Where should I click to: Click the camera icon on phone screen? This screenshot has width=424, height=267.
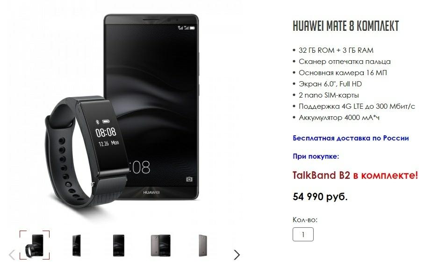(x=189, y=179)
